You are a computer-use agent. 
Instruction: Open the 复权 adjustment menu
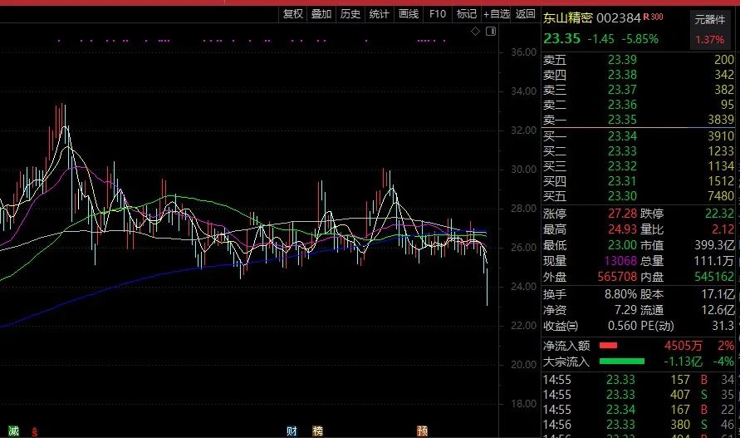(293, 13)
